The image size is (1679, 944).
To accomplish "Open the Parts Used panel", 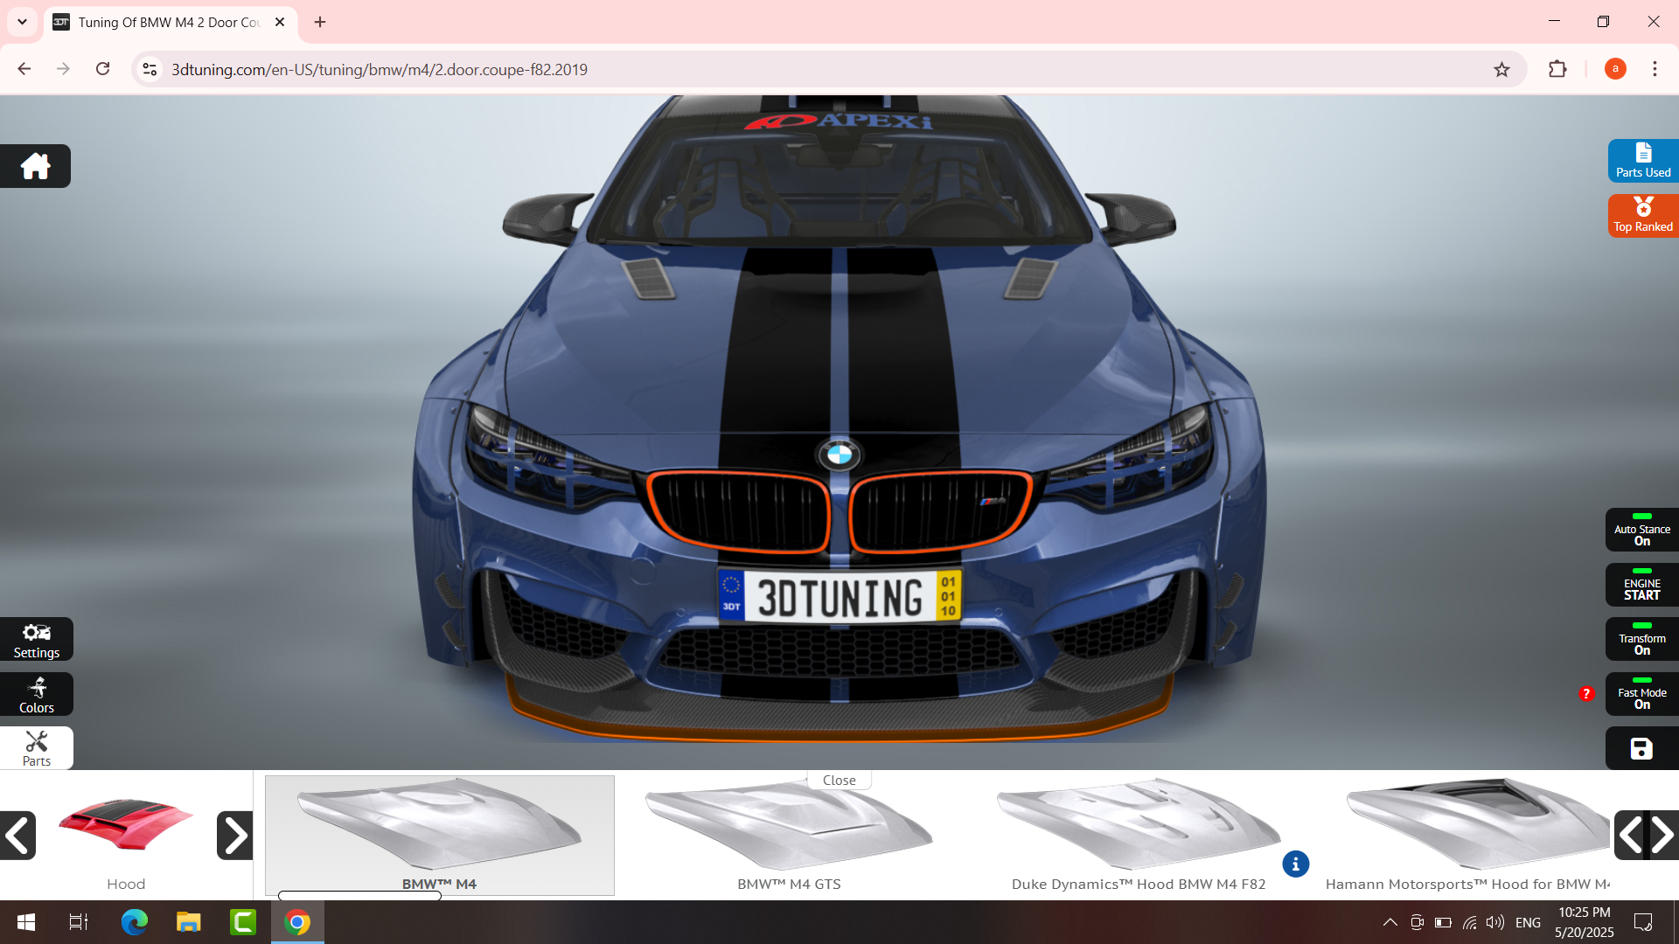I will click(x=1643, y=161).
